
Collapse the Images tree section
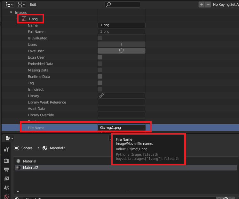[11, 12]
